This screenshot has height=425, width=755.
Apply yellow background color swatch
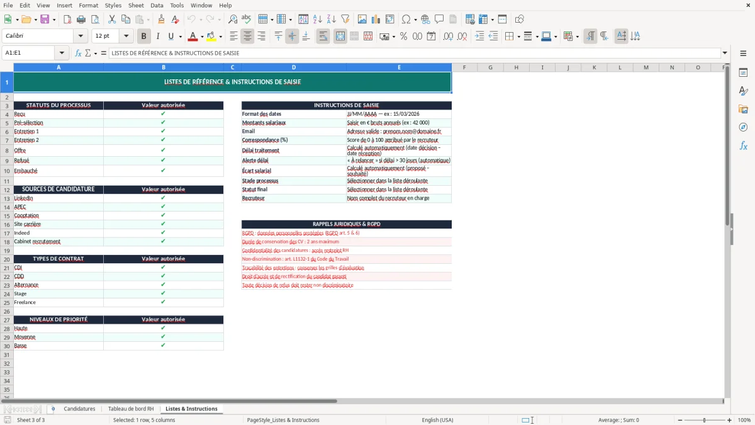click(x=211, y=37)
